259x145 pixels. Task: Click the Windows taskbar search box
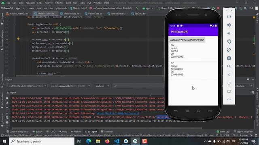pyautogui.click(x=42, y=141)
